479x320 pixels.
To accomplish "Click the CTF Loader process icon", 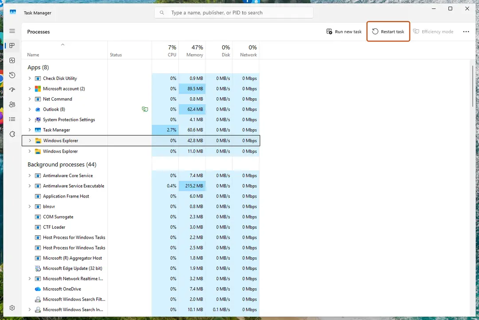I will (x=38, y=227).
